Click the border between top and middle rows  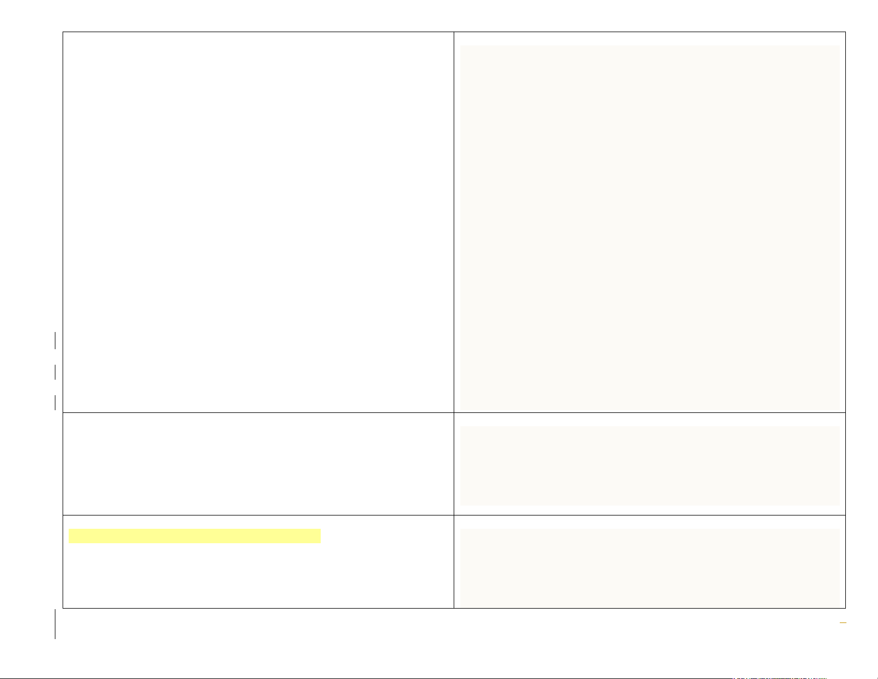click(x=258, y=412)
